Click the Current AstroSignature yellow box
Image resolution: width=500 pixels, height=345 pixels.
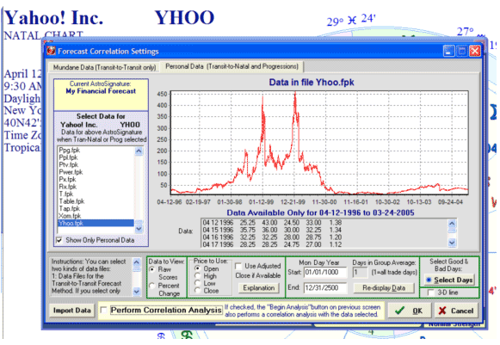[x=101, y=95]
